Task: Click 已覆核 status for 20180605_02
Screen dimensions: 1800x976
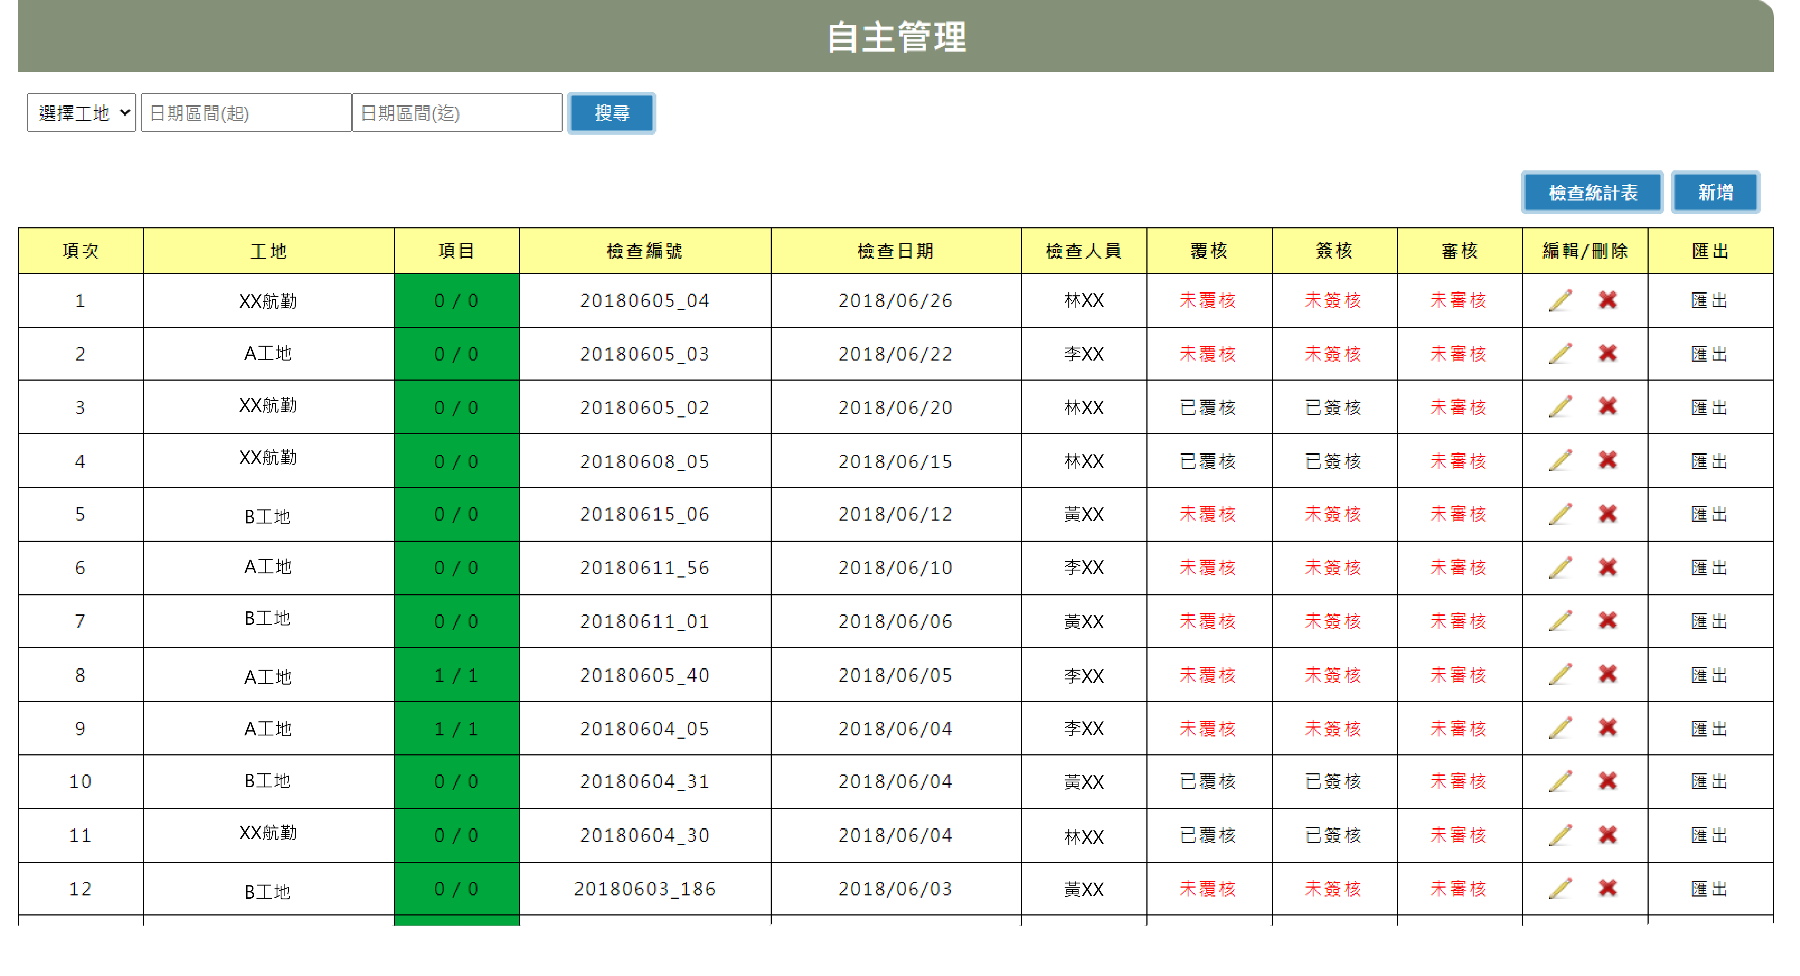Action: coord(1207,407)
